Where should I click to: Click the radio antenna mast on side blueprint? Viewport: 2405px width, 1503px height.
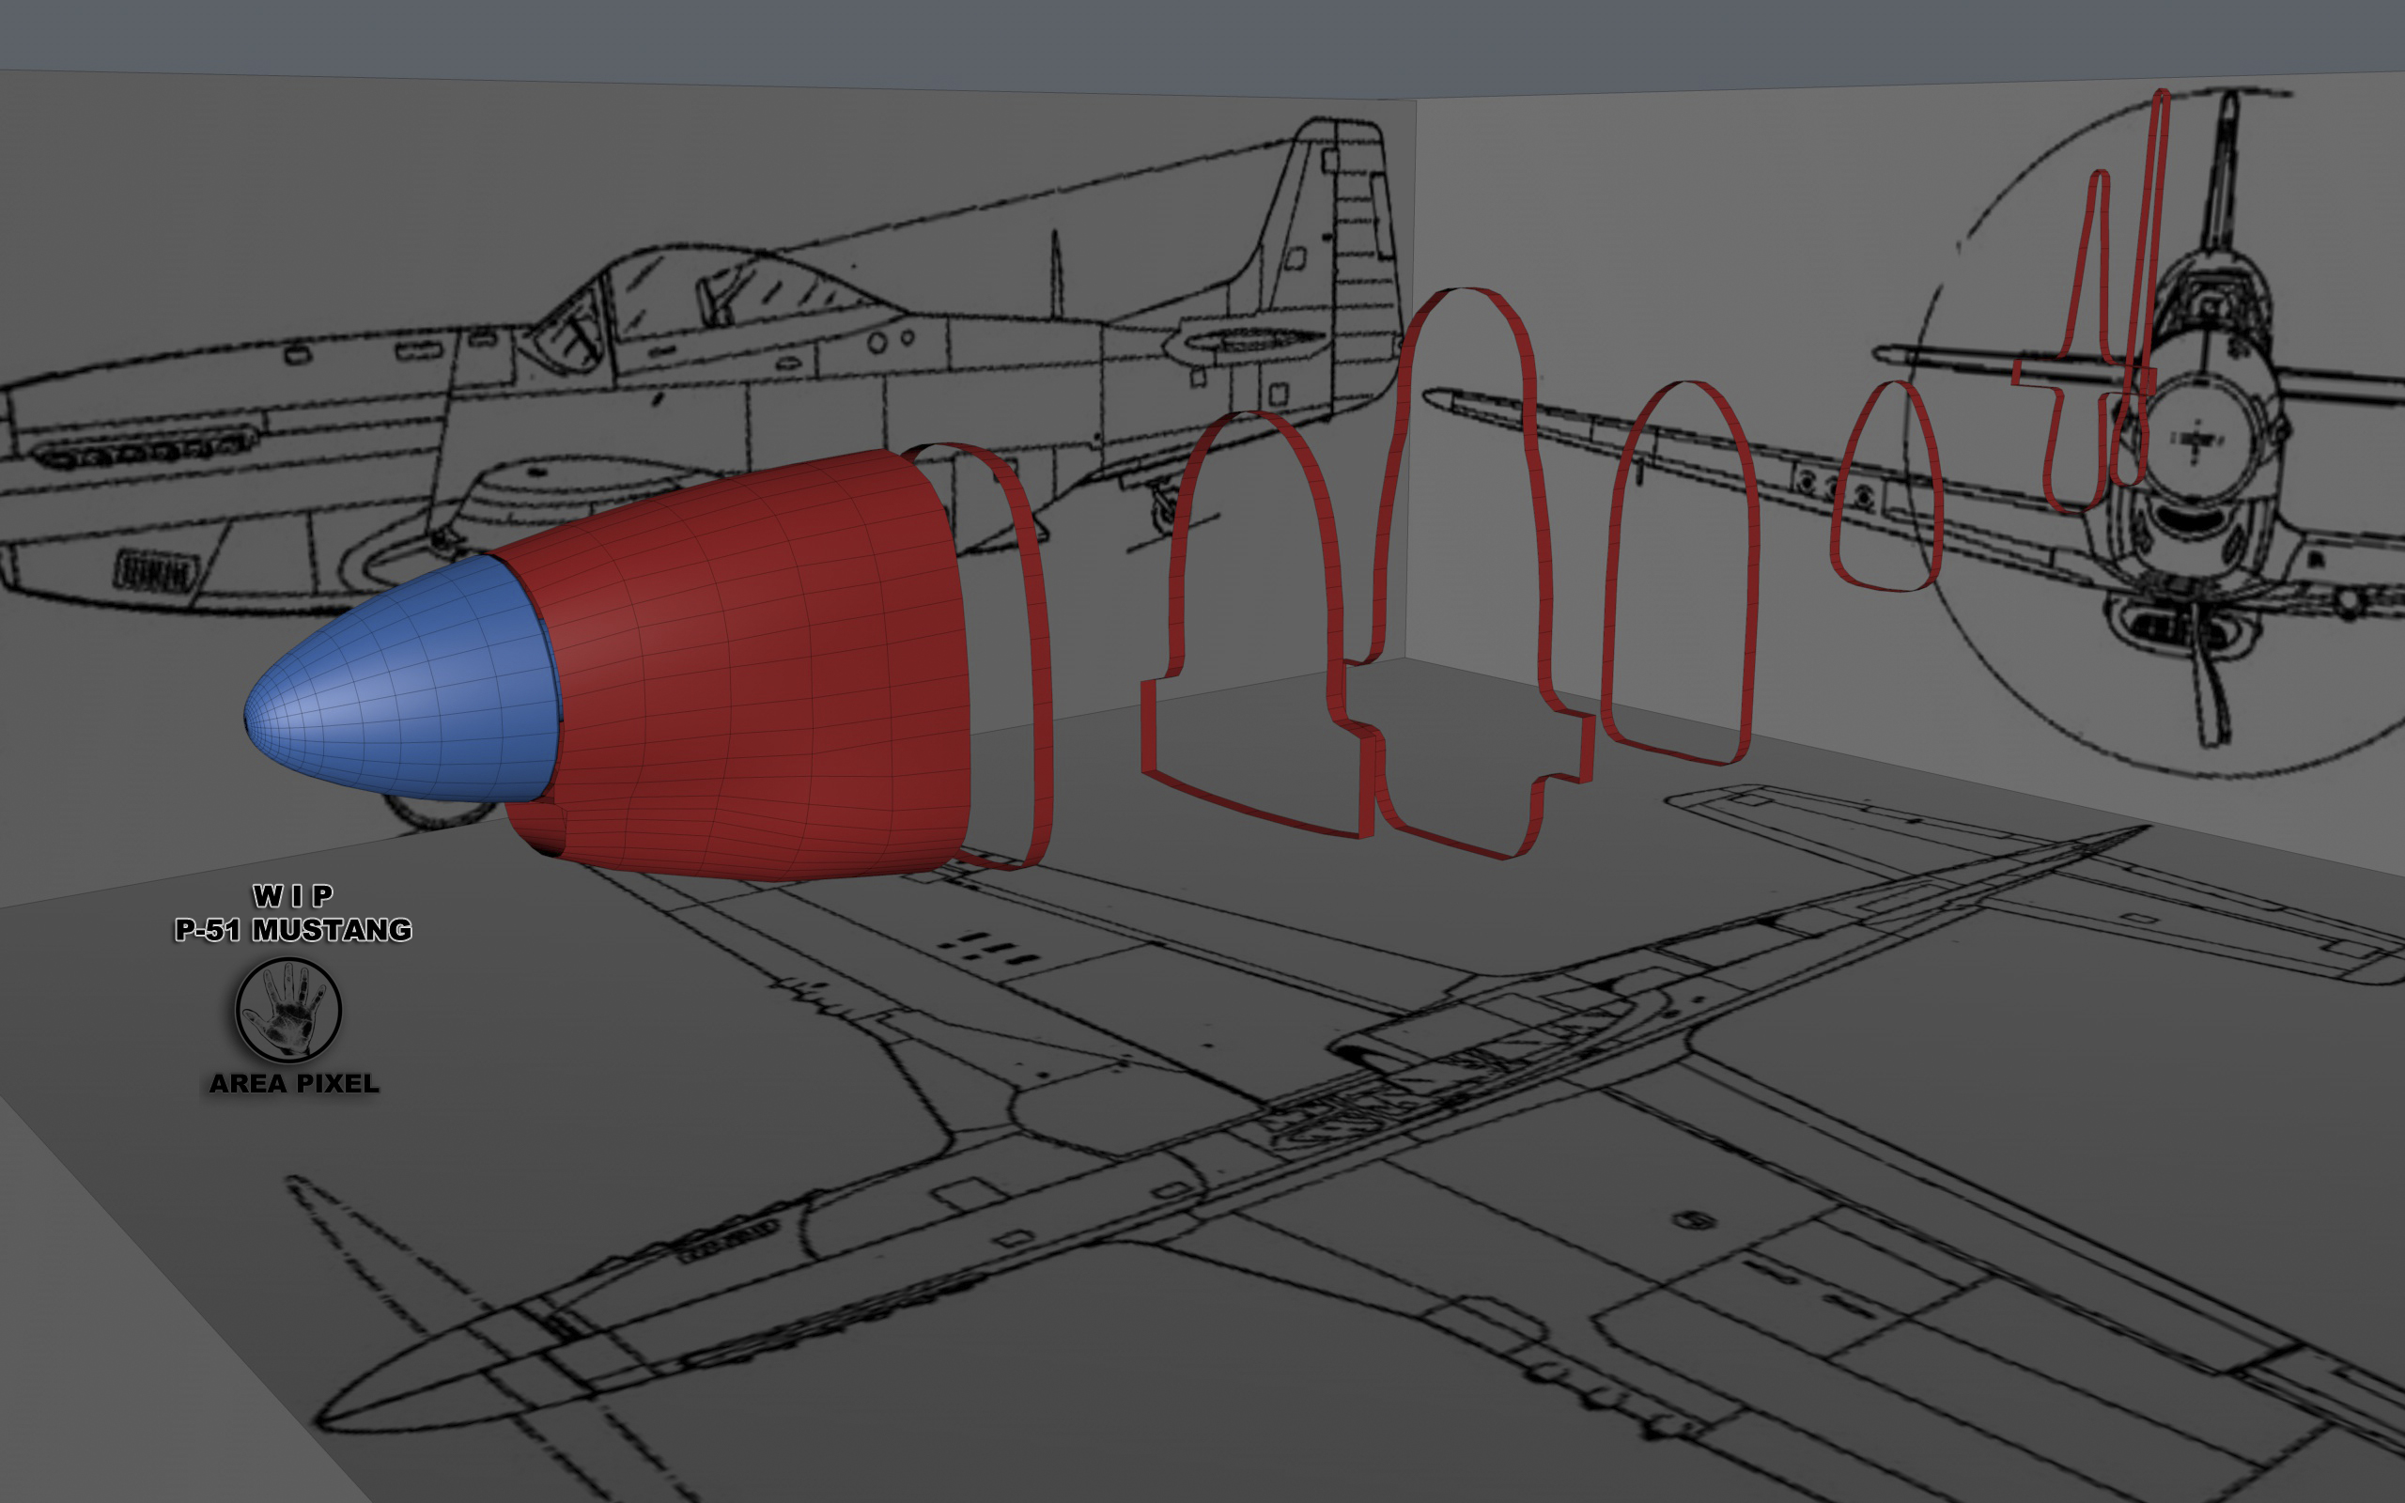[x=1056, y=273]
